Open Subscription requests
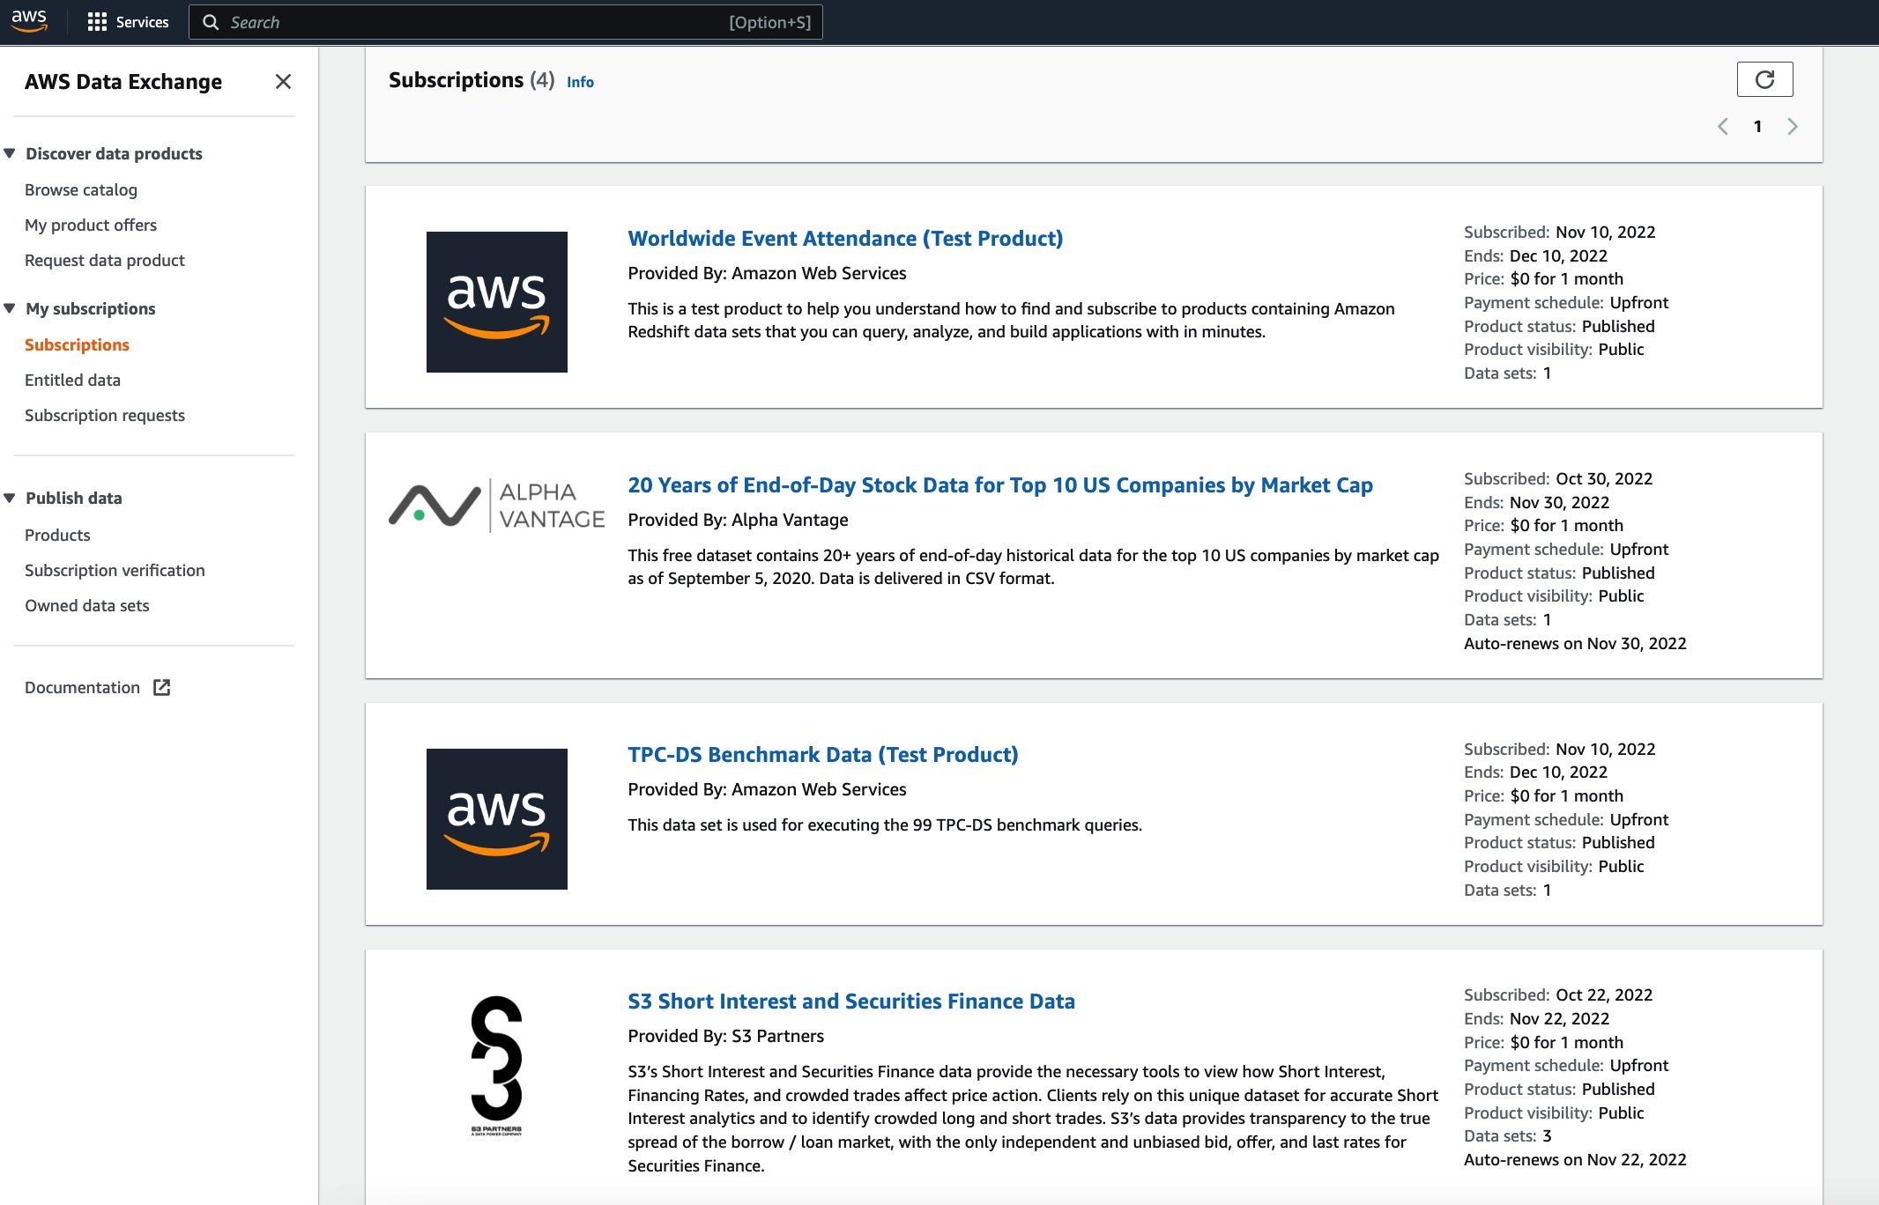 click(x=105, y=415)
